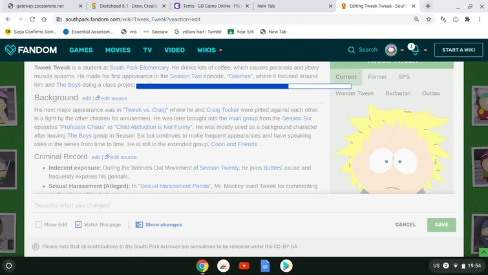Screen dimensions: 488x275
Task: Open Sexual Harassment Panda link
Action: [175, 186]
